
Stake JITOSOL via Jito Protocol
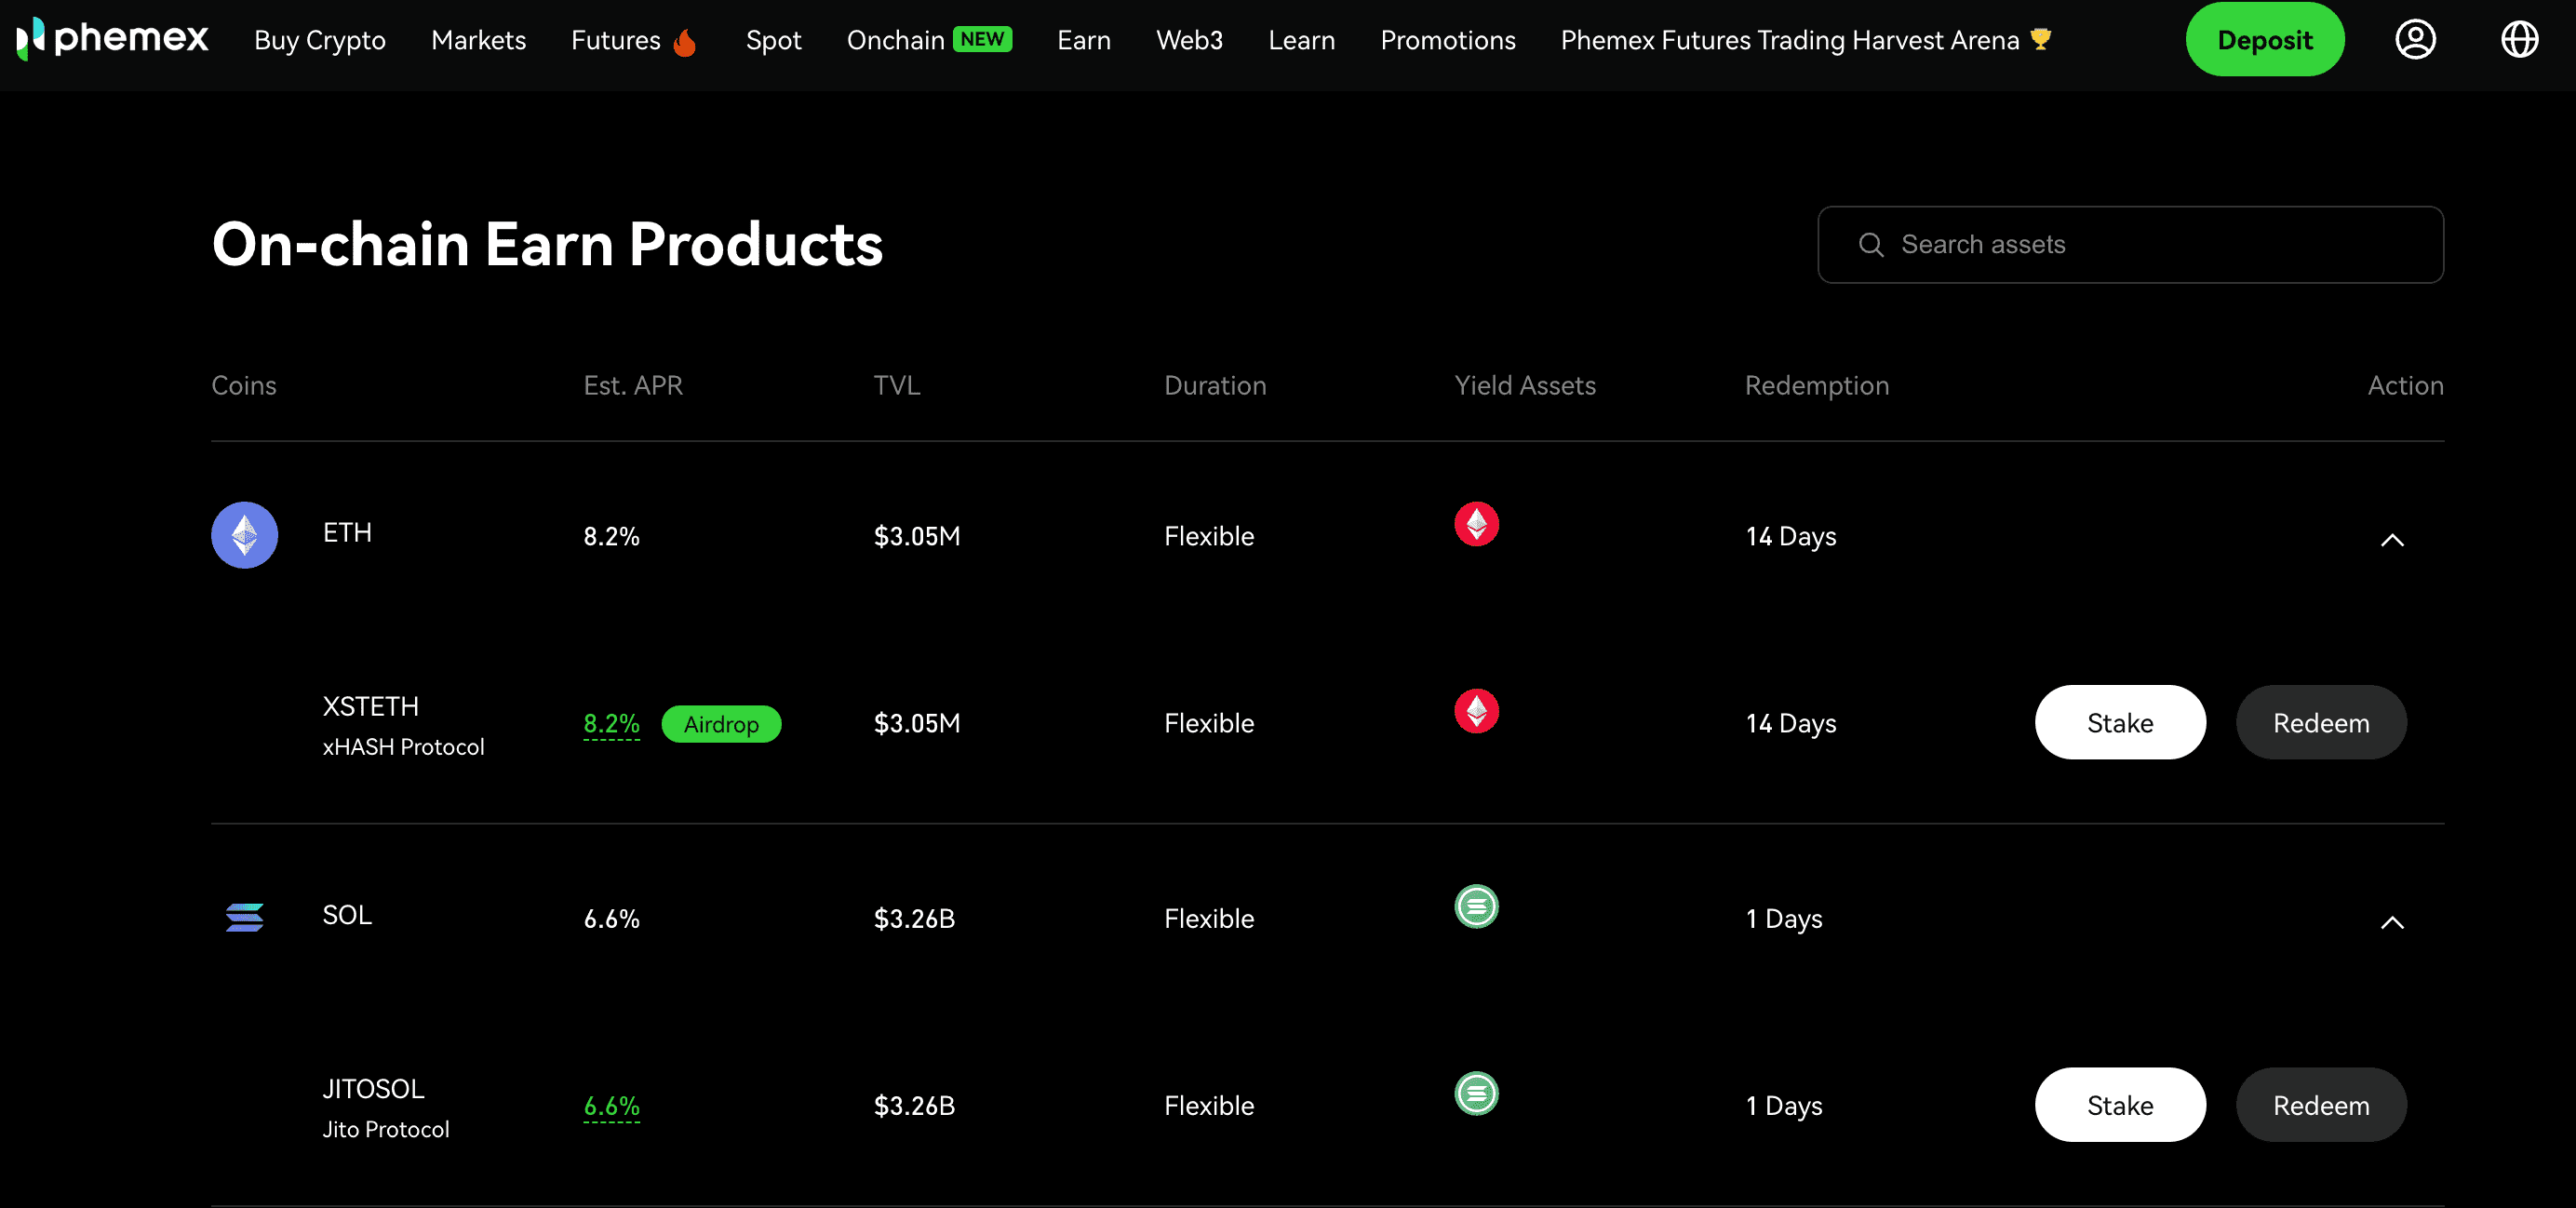click(2120, 1105)
